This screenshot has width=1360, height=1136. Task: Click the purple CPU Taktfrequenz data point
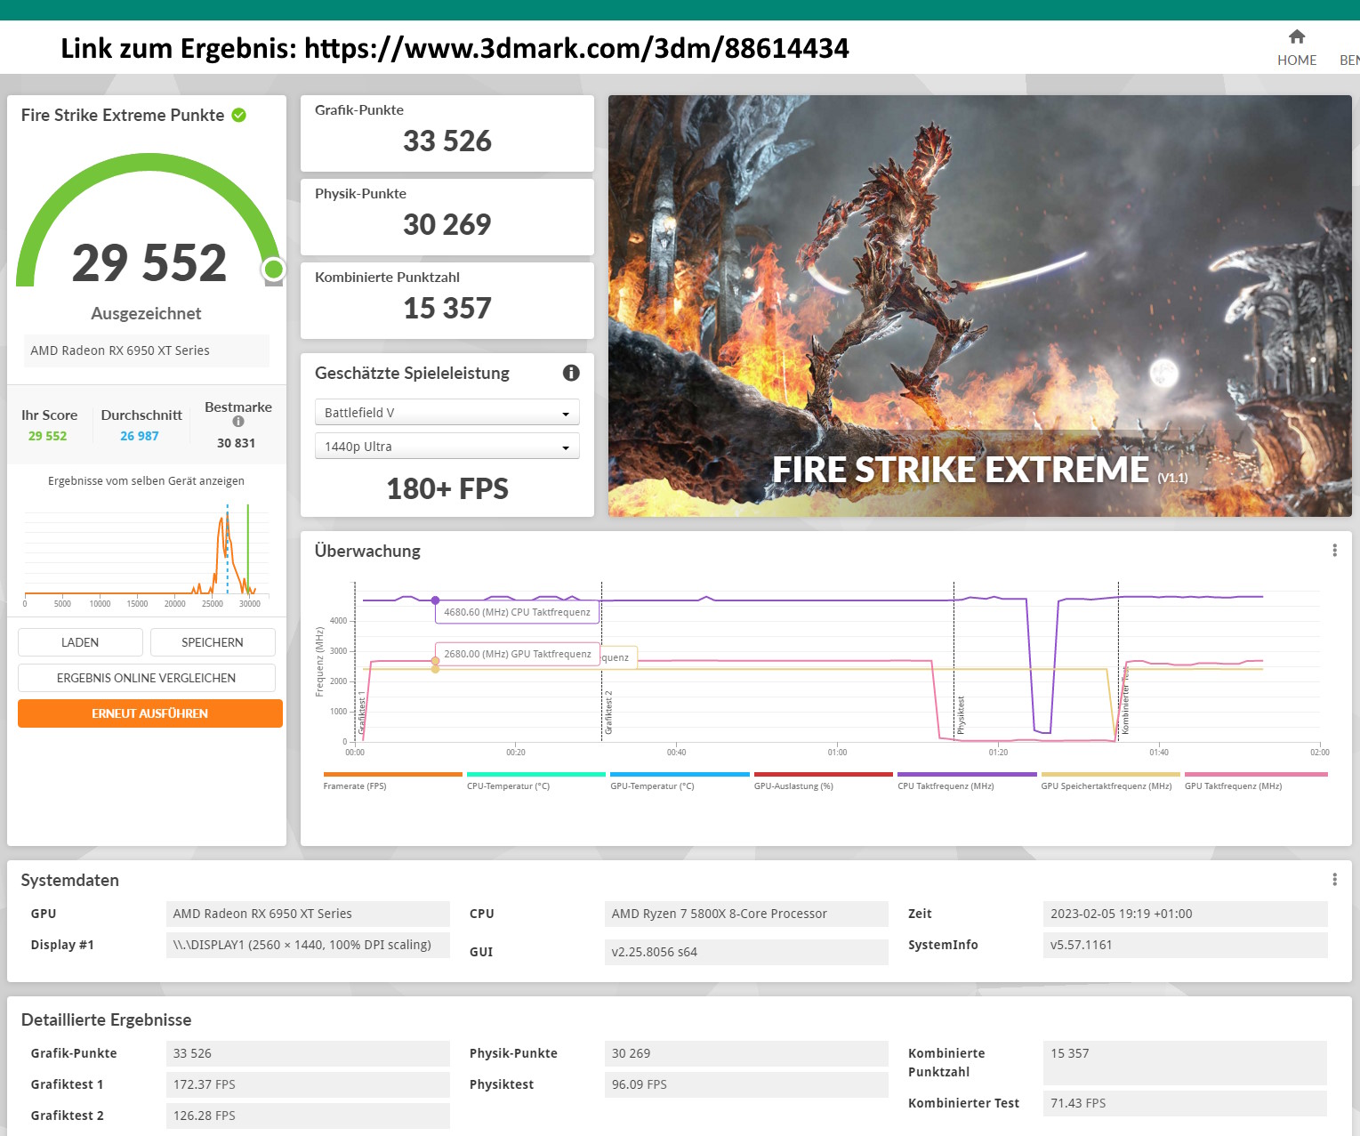click(x=435, y=600)
